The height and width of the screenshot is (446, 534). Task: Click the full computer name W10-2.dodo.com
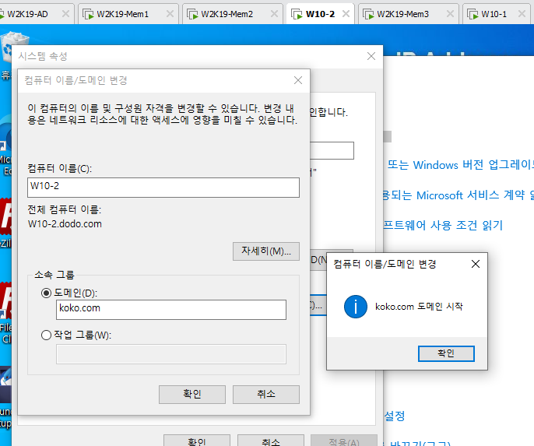point(65,224)
